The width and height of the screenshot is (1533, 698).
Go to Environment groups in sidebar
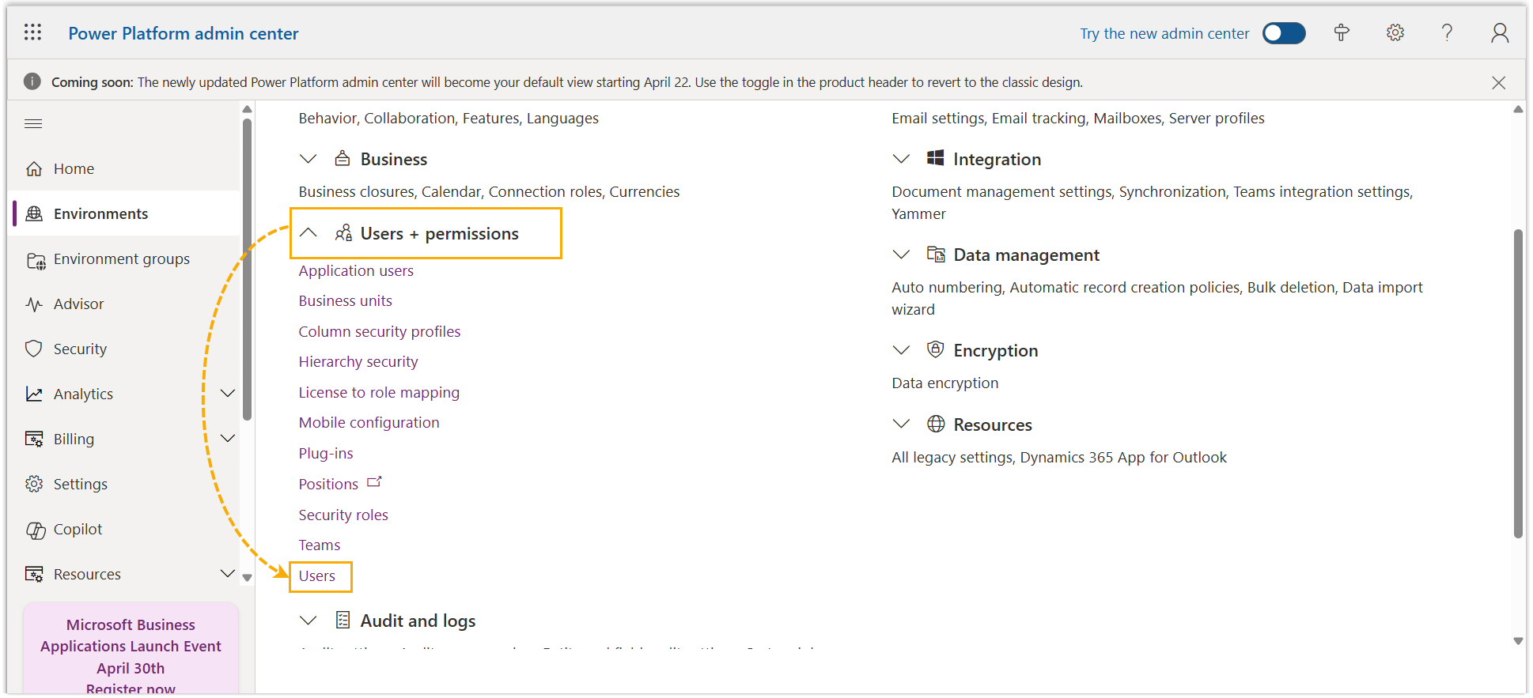tap(121, 259)
